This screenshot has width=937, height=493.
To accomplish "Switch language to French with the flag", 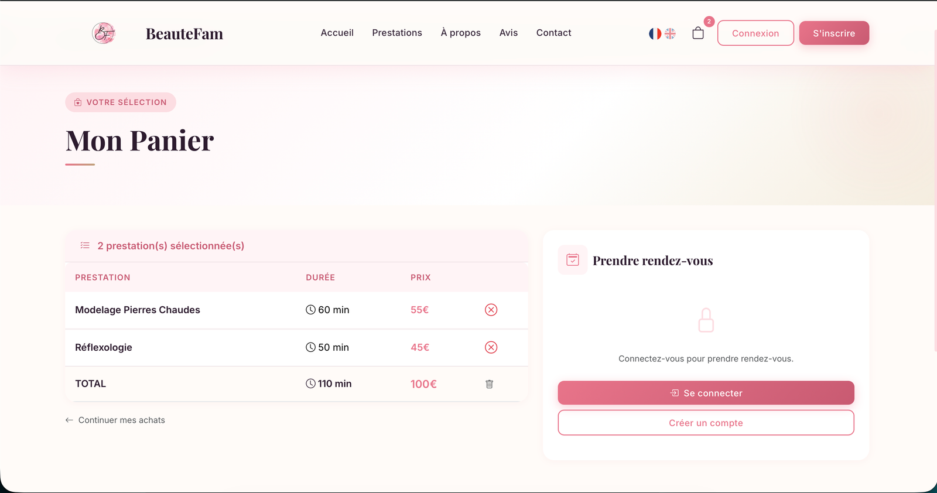I will 654,33.
